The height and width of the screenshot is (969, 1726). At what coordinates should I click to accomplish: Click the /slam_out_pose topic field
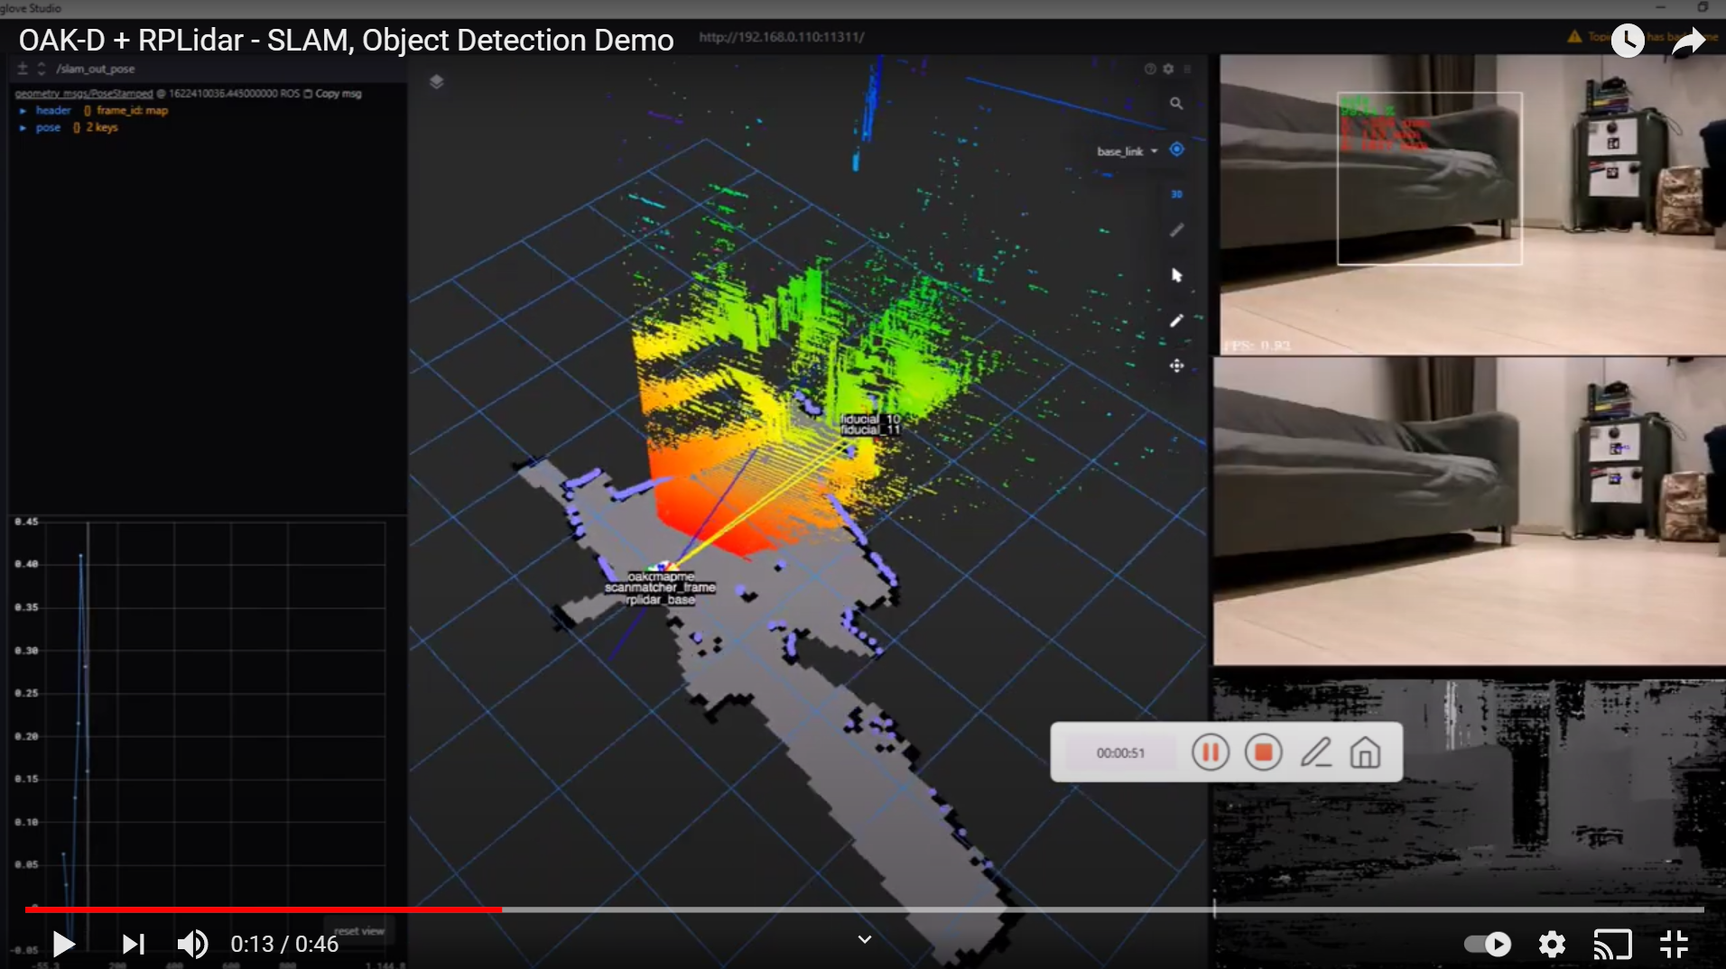(x=96, y=69)
